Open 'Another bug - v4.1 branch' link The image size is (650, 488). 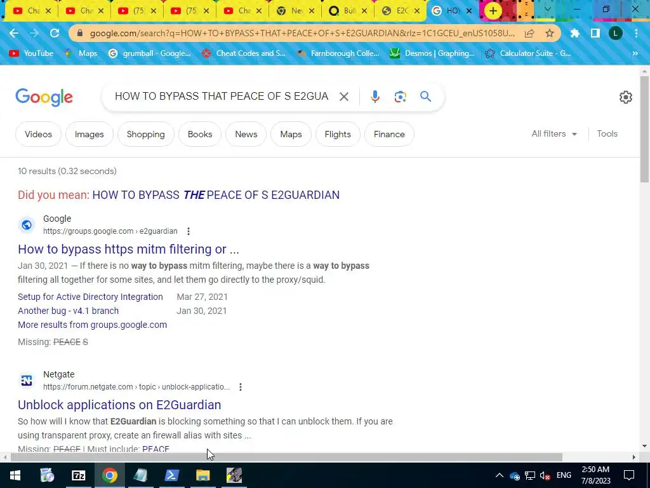click(68, 311)
